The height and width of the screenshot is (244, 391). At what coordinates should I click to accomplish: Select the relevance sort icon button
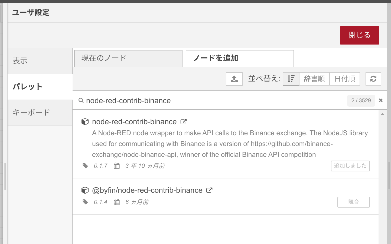(291, 79)
